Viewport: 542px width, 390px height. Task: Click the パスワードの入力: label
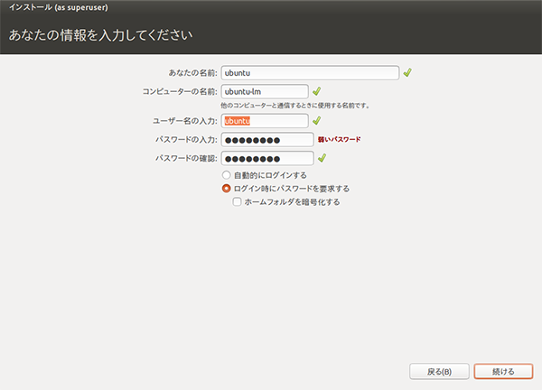pyautogui.click(x=186, y=140)
